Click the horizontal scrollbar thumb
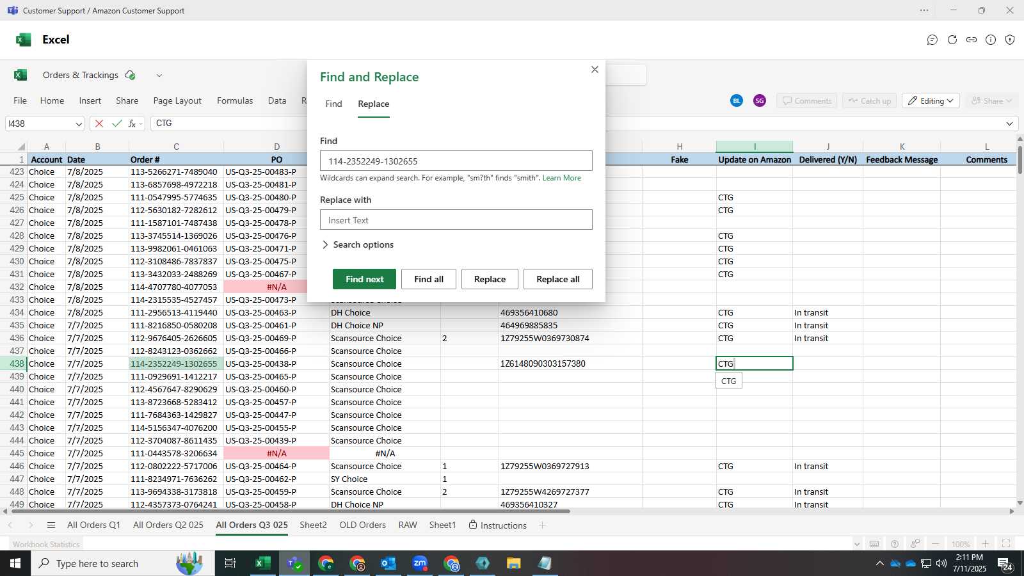 click(x=289, y=511)
